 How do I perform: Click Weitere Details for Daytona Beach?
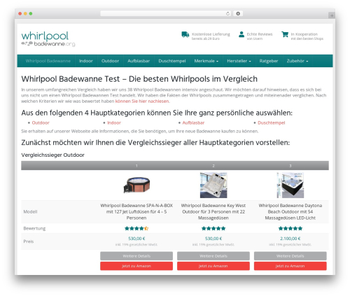pyautogui.click(x=290, y=256)
